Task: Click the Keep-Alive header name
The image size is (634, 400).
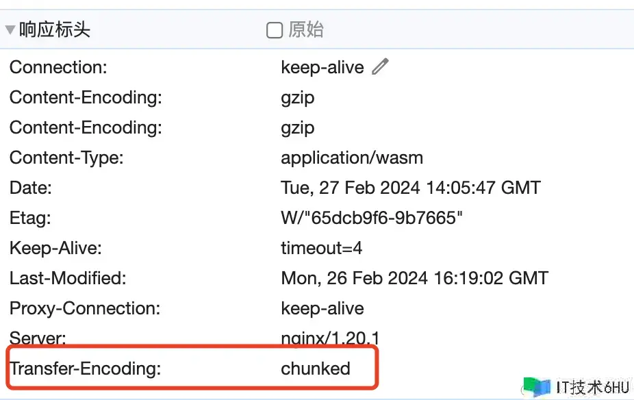Action: pos(55,248)
